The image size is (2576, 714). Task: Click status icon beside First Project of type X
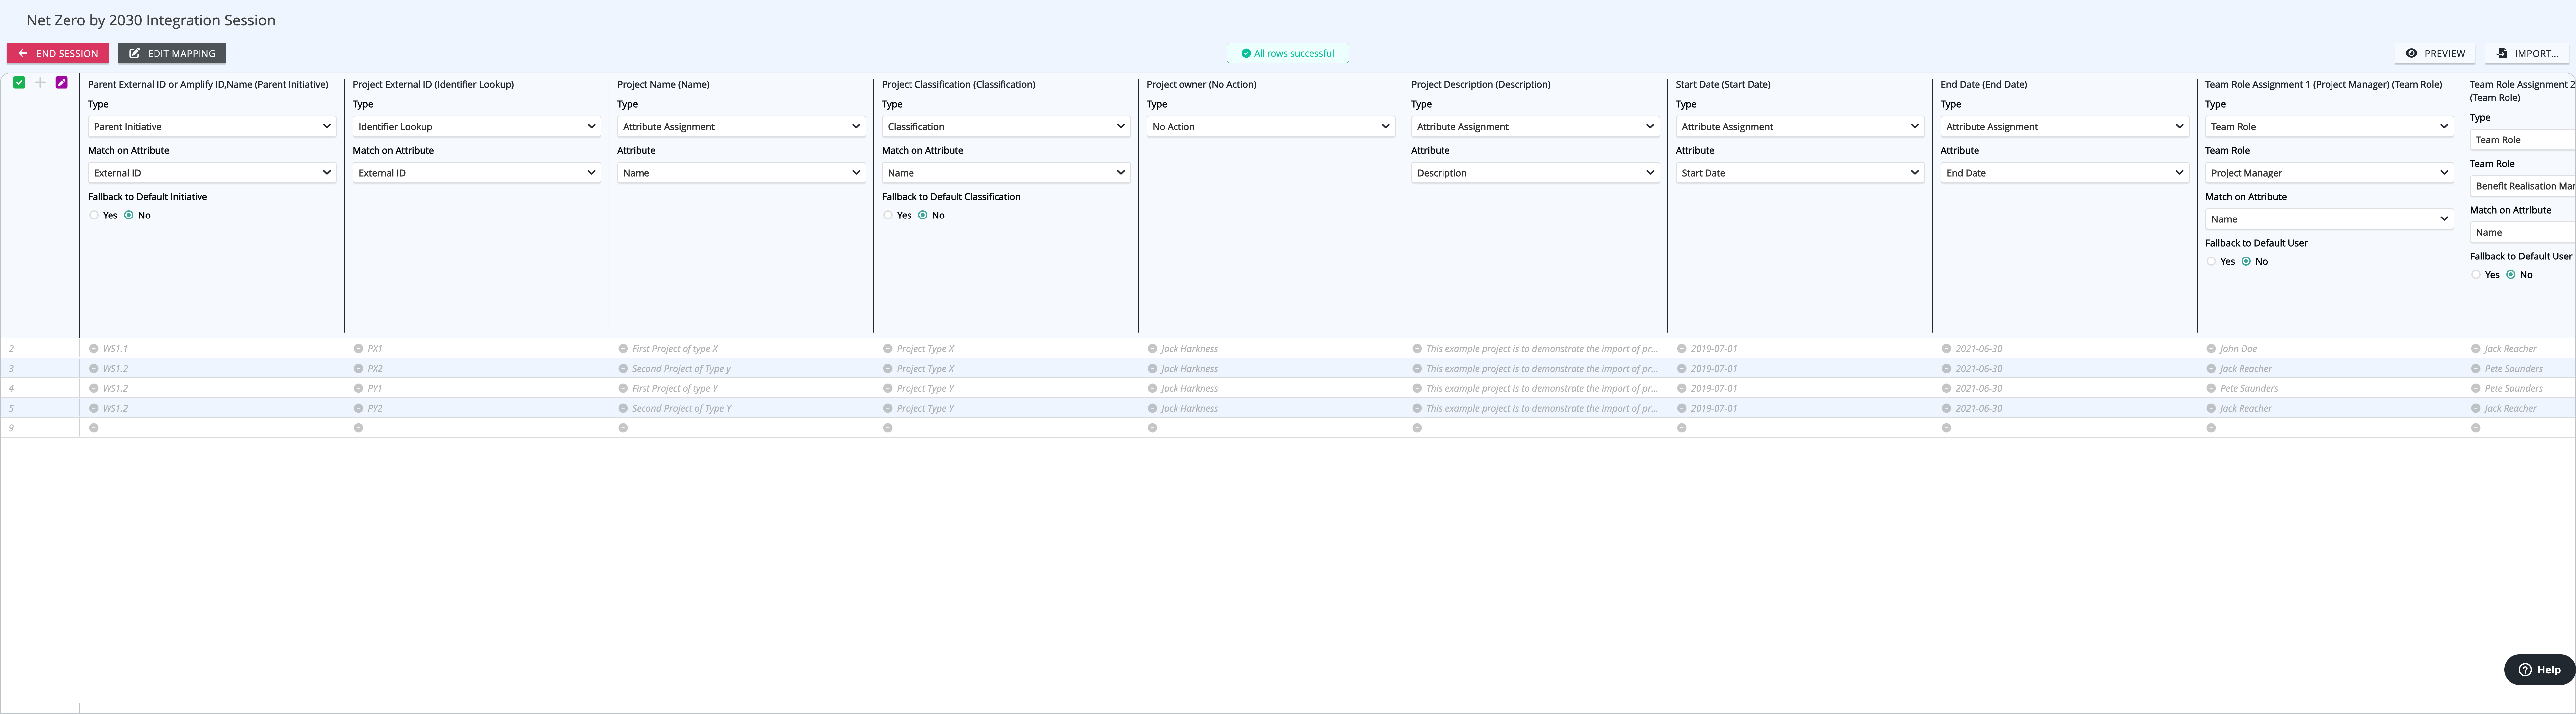tap(623, 348)
